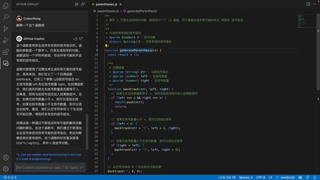
Task: Click the Copilot status icon in status bar
Action: click(x=300, y=177)
